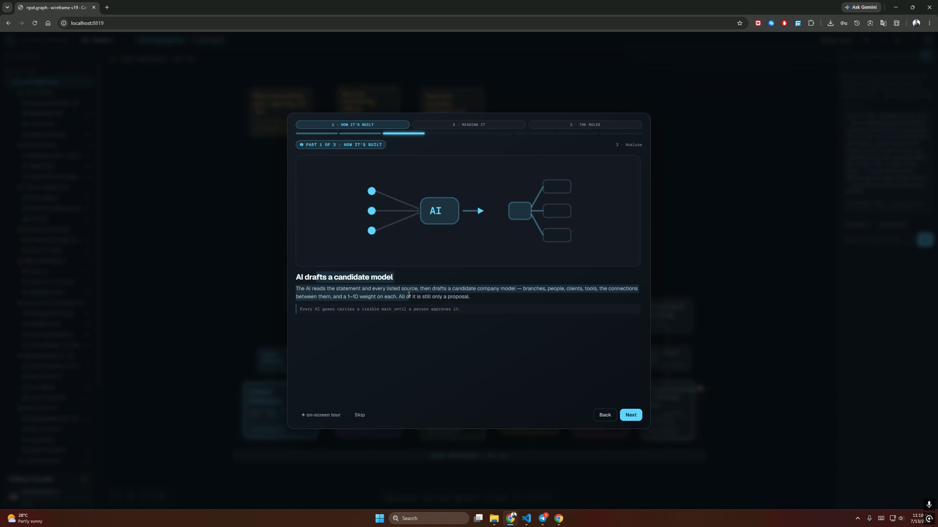Reload the localhost page

point(35,23)
